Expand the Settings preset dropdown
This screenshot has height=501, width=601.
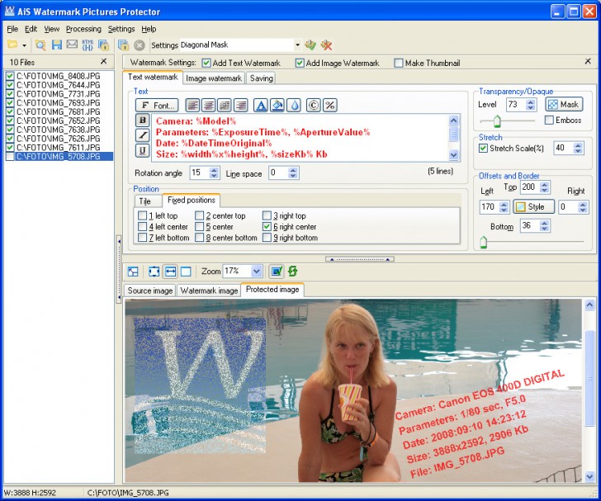(x=297, y=45)
